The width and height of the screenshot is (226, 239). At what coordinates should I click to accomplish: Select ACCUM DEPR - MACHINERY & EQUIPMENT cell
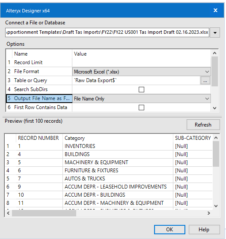click(118, 203)
